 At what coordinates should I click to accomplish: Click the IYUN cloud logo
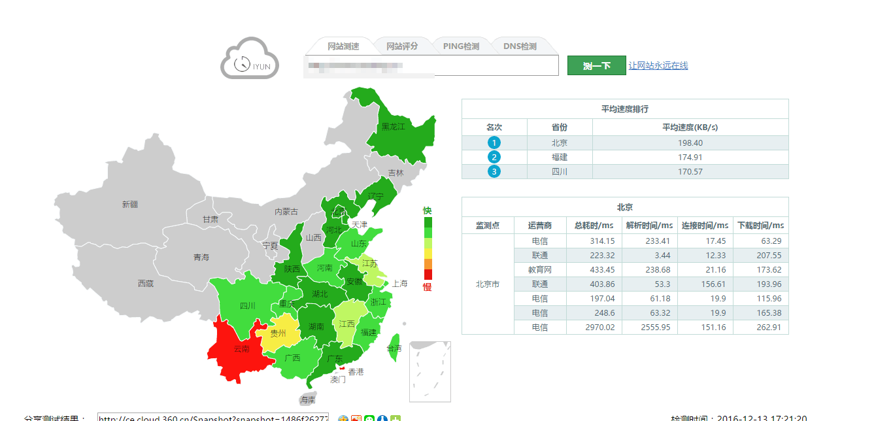tap(250, 59)
